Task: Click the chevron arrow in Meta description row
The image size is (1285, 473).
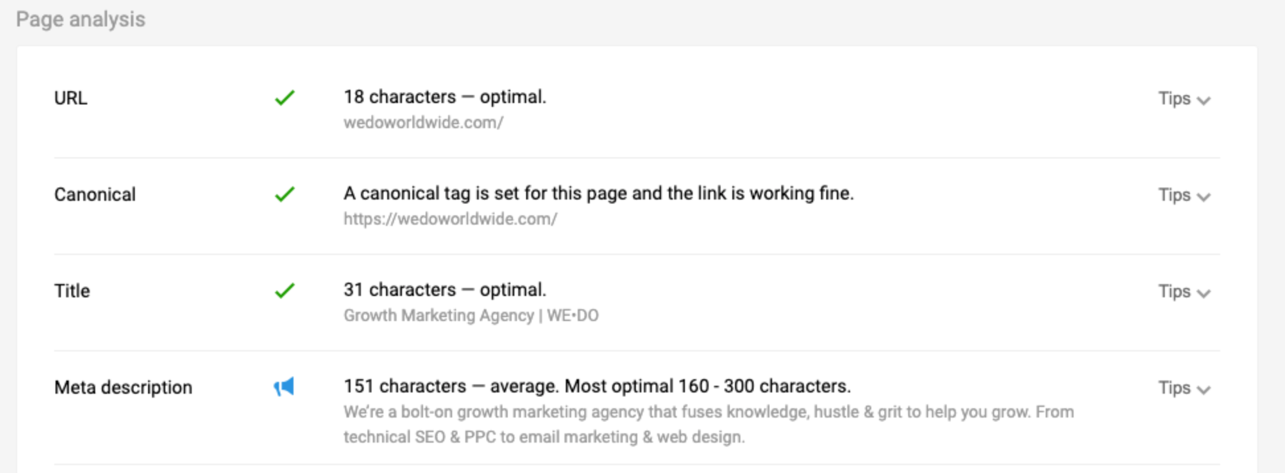Action: pyautogui.click(x=1204, y=390)
